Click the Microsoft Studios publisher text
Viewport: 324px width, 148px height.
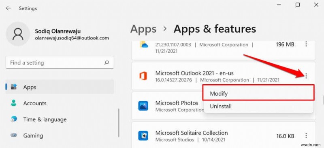pyautogui.click(x=175, y=140)
